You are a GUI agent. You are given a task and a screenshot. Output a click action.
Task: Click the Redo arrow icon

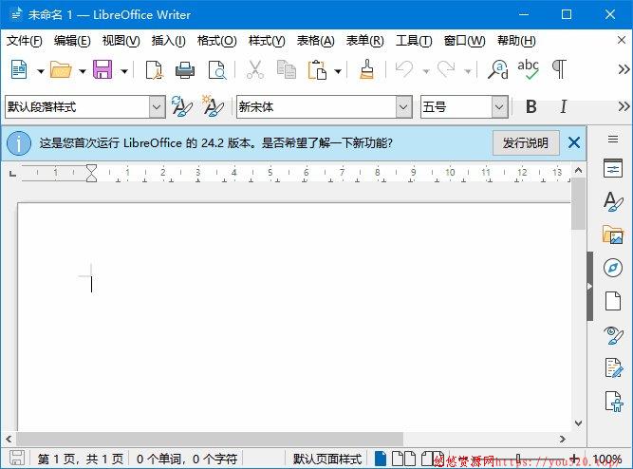[x=446, y=69]
